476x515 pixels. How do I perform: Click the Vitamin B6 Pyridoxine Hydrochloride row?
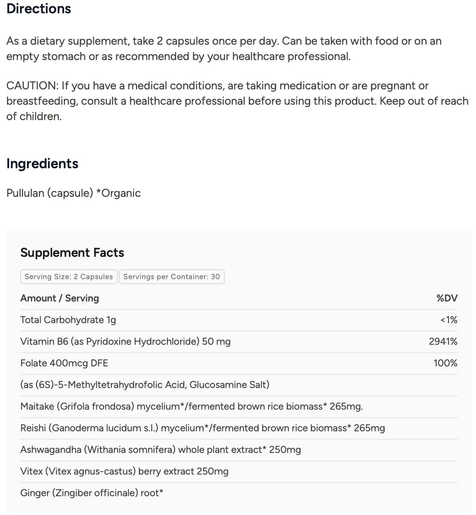pos(239,341)
